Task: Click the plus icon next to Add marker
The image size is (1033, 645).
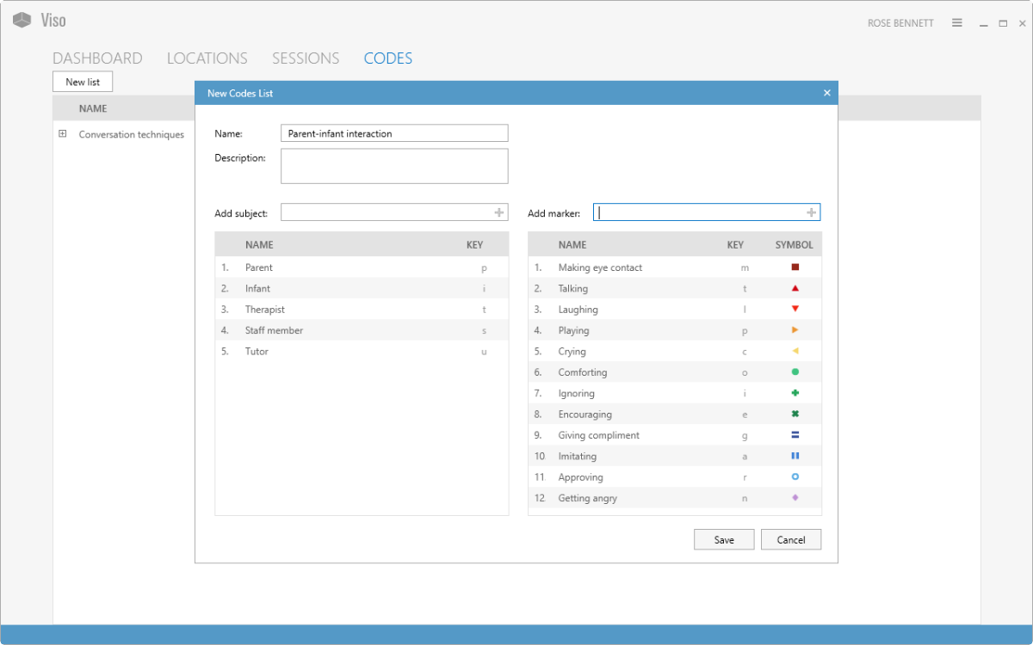Action: click(811, 212)
